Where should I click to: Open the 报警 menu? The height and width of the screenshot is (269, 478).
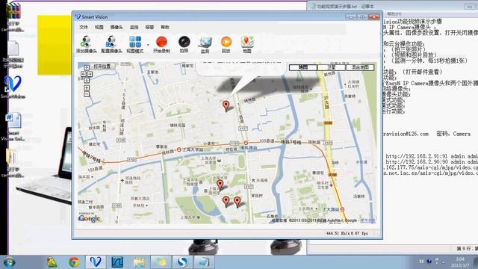coord(149,27)
